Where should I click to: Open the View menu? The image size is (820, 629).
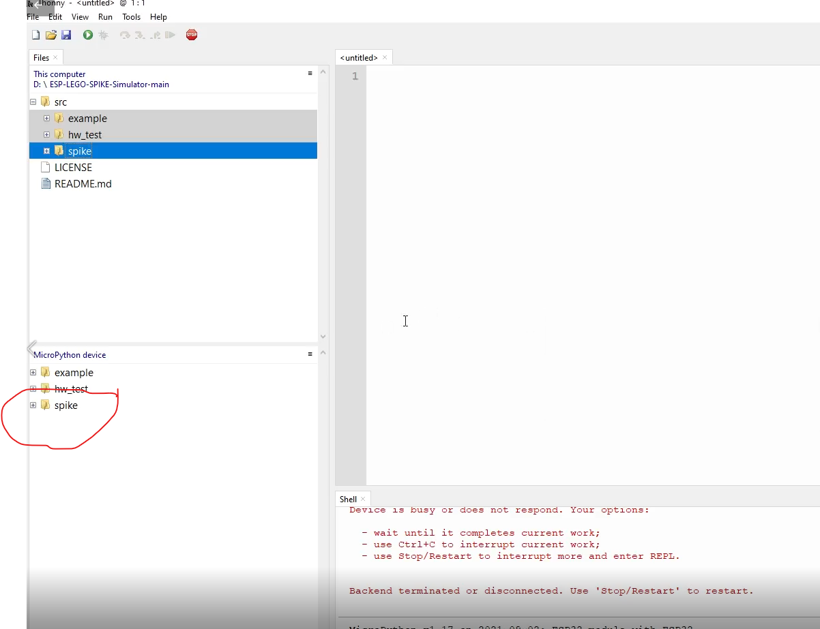pyautogui.click(x=80, y=17)
